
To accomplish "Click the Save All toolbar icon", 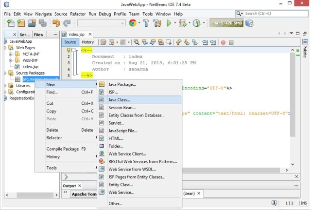I will coord(43,23).
